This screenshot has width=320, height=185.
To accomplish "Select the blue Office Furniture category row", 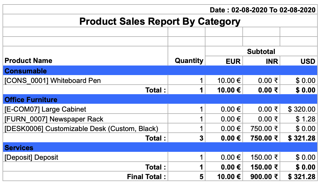I will [160, 99].
